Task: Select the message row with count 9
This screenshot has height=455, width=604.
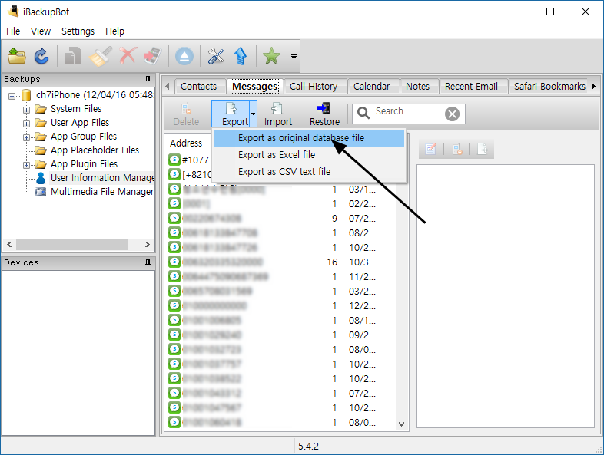Action: 282,218
